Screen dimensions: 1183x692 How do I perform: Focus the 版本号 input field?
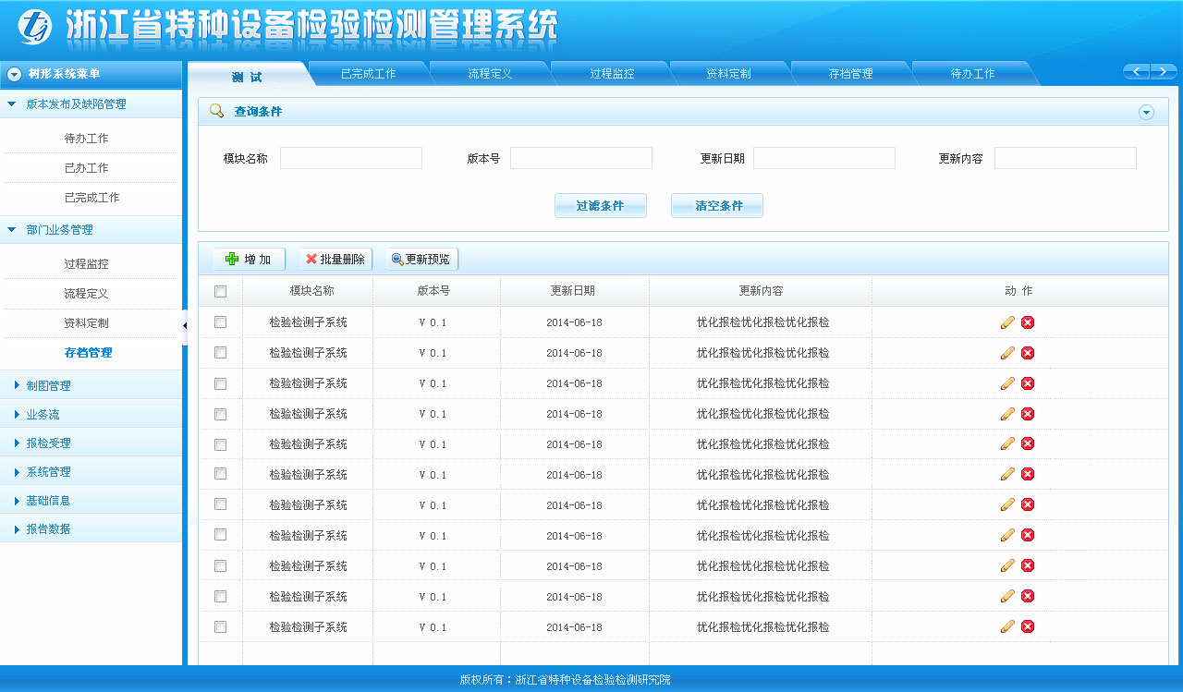(581, 158)
